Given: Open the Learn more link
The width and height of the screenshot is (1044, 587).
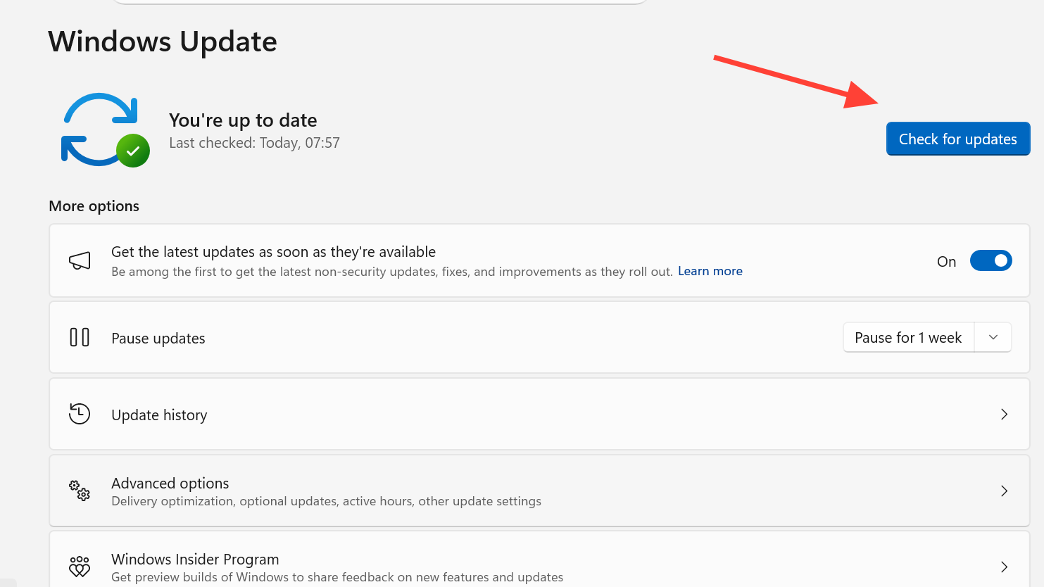Looking at the screenshot, I should (x=710, y=271).
